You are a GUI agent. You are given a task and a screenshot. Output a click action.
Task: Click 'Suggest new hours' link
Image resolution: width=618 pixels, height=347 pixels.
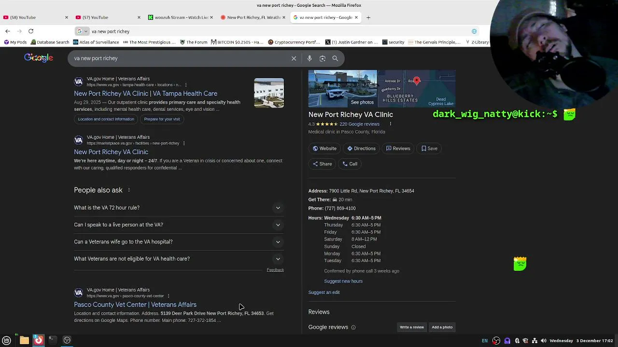click(x=343, y=281)
